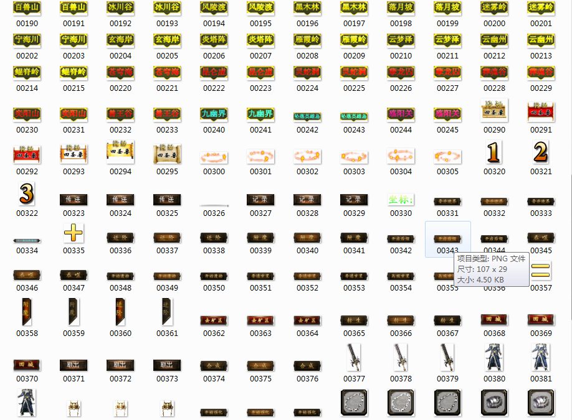Screen dimensions: 572x420
Task: Choose the 合成 button image 00374
Action: pyautogui.click(x=214, y=365)
